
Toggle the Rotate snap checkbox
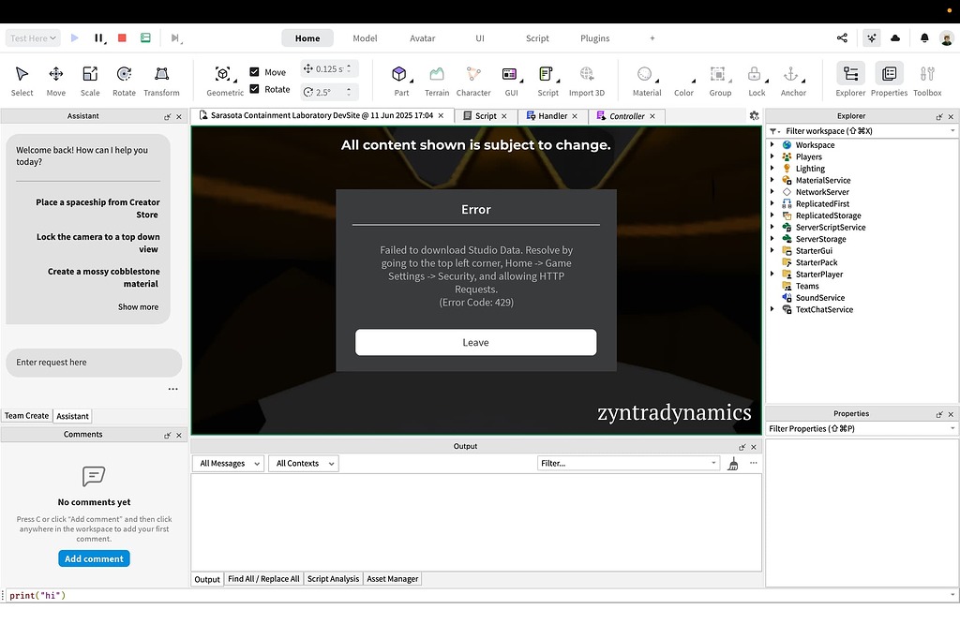click(x=255, y=89)
